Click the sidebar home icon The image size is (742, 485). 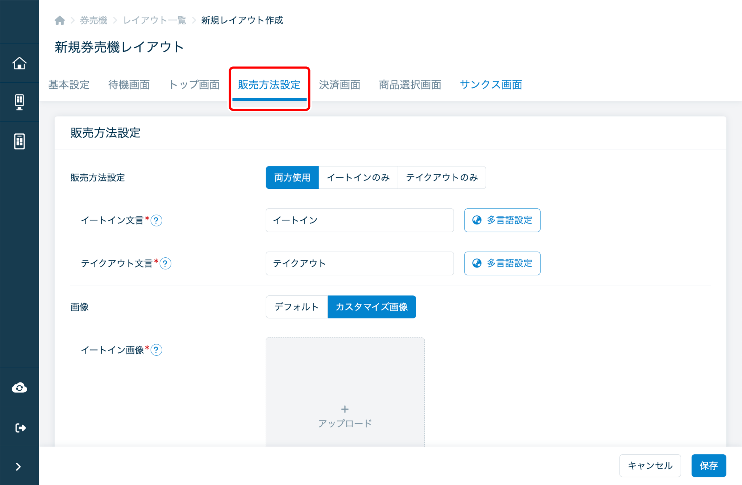pos(20,63)
